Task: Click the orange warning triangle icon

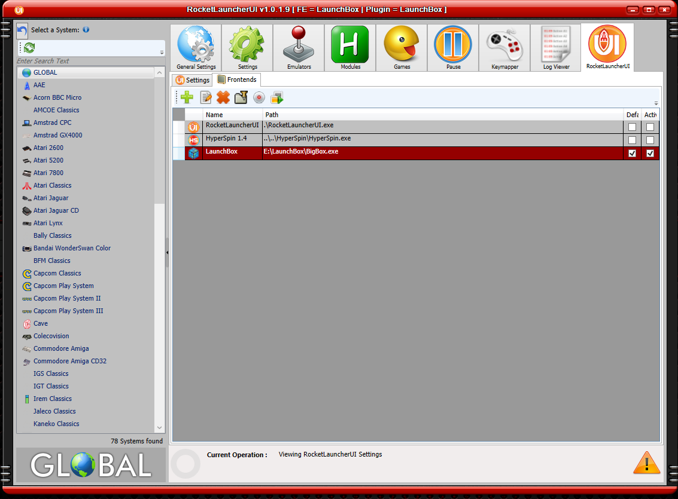Action: [646, 463]
